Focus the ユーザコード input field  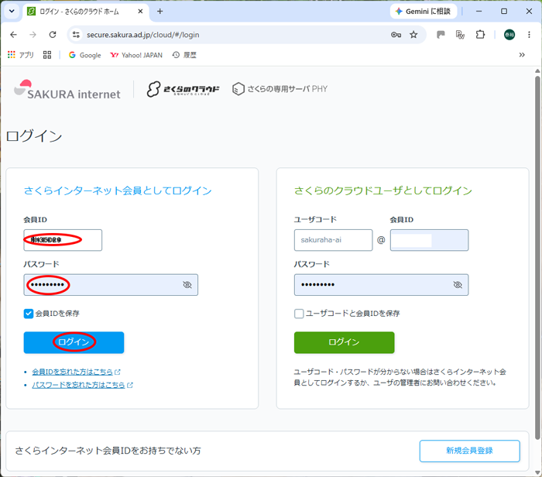(x=333, y=240)
